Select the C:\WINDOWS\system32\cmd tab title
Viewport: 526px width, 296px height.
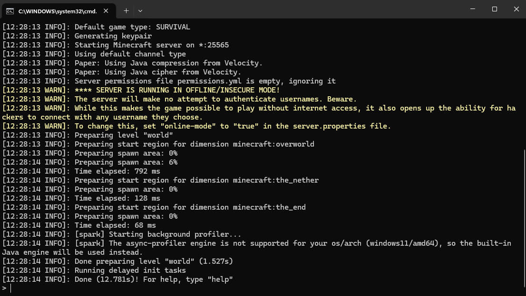point(58,11)
